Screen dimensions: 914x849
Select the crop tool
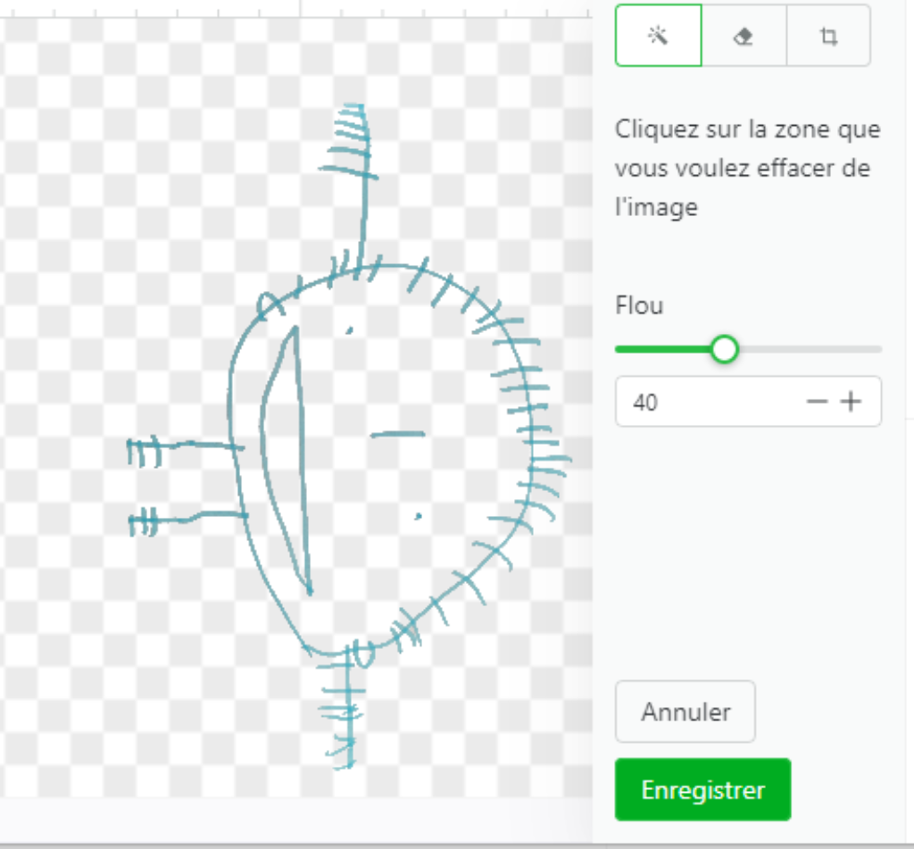828,36
